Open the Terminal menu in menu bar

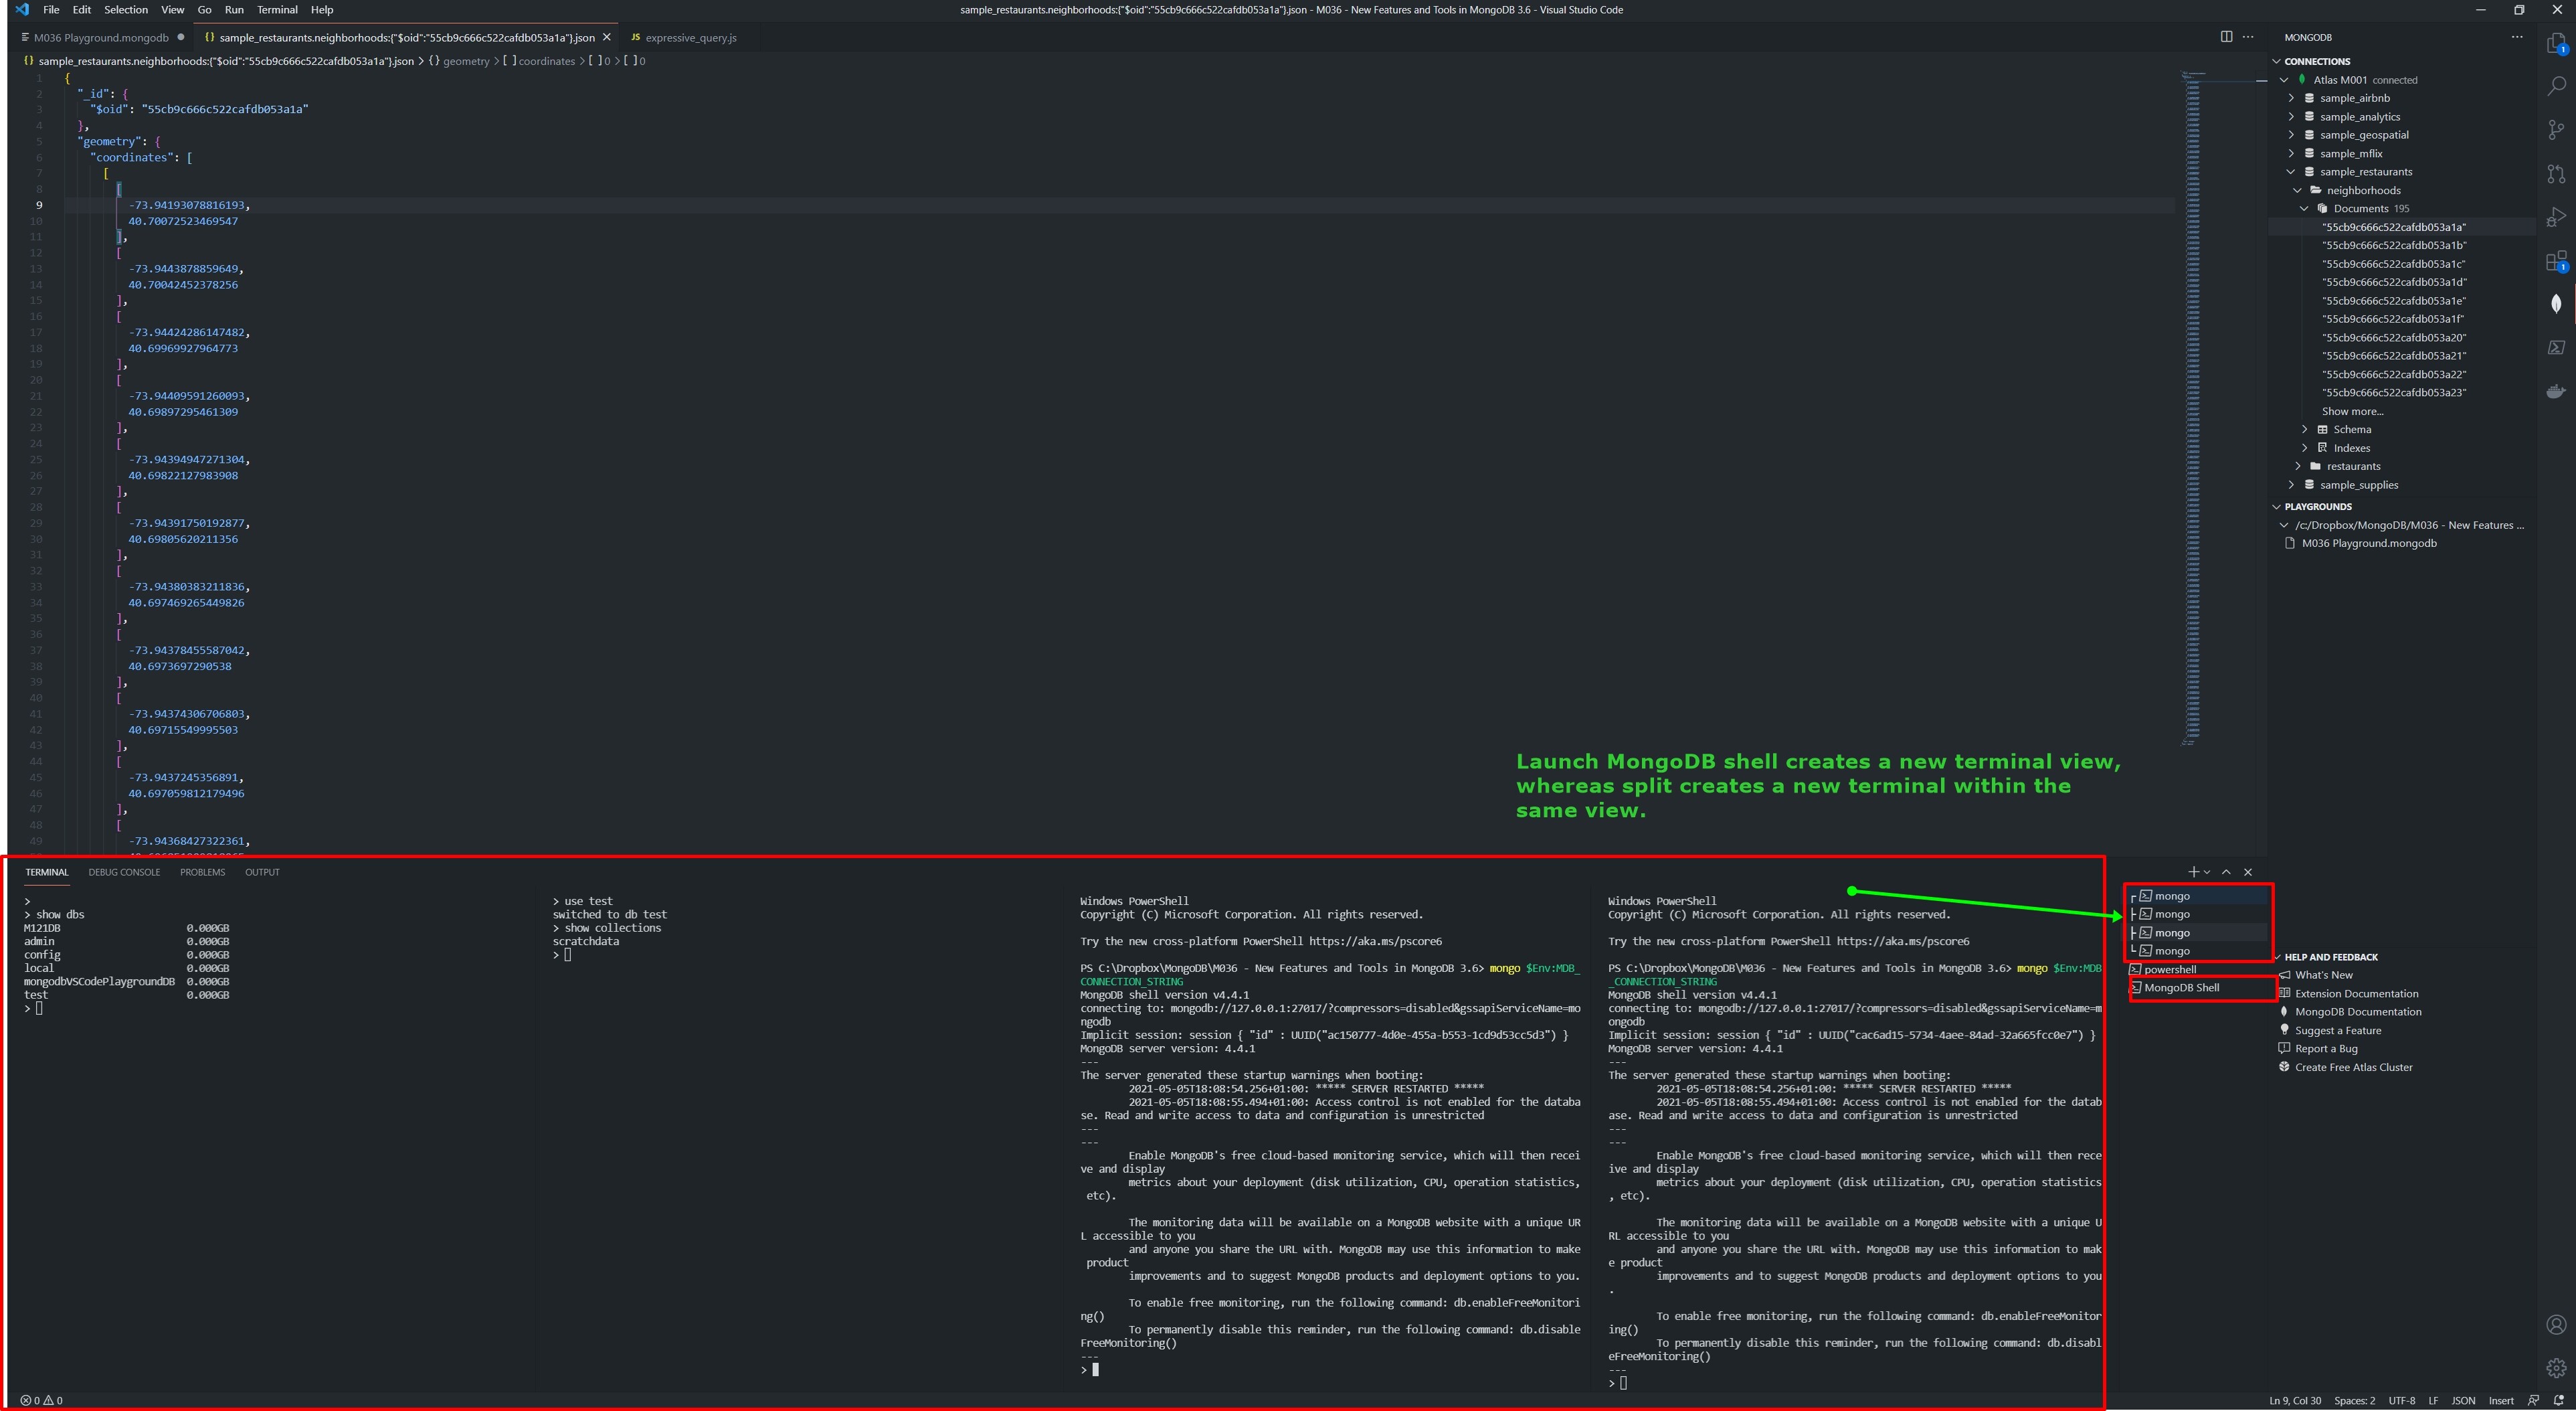(x=277, y=10)
